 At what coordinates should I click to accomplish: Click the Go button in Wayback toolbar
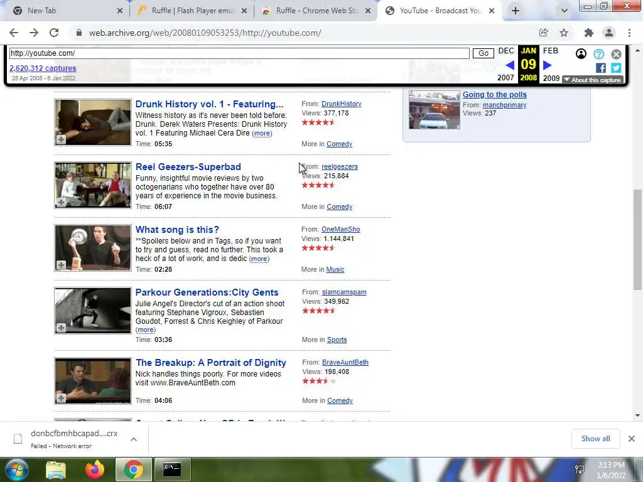pos(484,53)
